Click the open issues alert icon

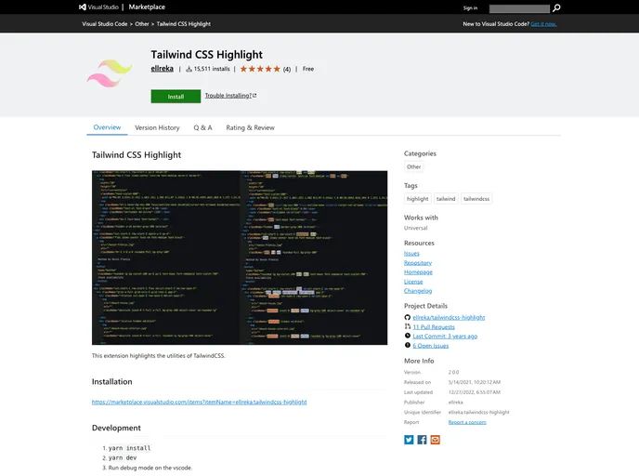407,345
